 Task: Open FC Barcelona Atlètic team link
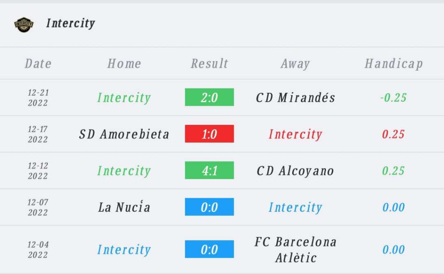295,250
